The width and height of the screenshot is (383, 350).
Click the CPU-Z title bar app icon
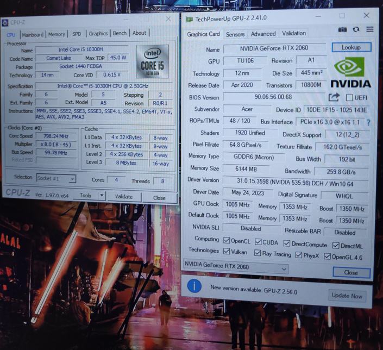tap(5, 23)
